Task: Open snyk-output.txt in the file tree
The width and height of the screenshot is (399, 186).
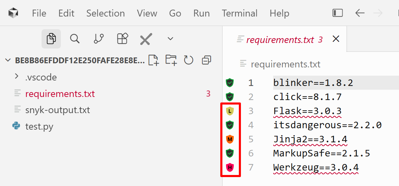Action: [57, 110]
